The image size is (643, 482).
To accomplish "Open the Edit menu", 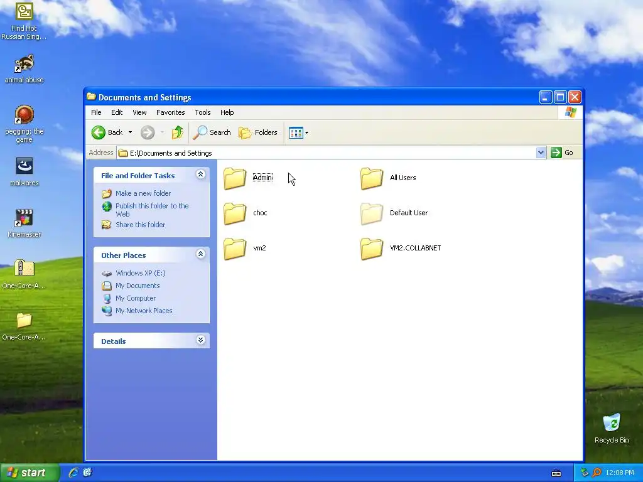I will pyautogui.click(x=116, y=112).
